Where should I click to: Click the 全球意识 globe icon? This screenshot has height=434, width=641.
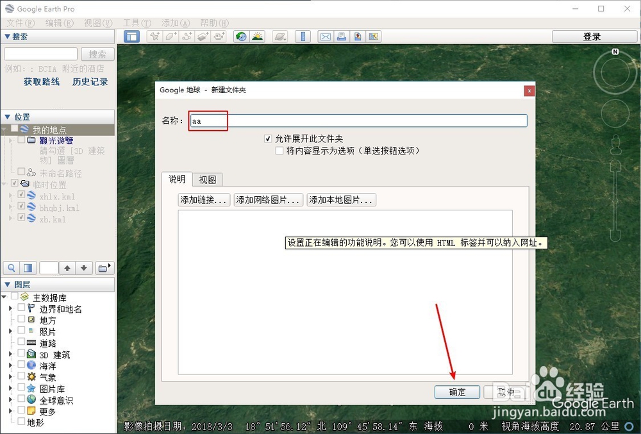click(x=31, y=399)
